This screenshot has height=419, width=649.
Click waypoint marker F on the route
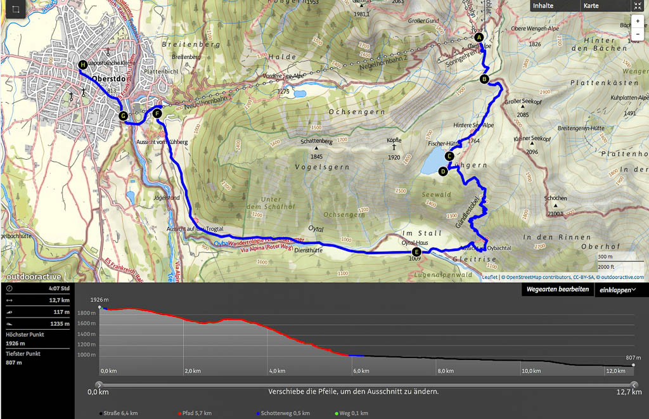coord(157,113)
